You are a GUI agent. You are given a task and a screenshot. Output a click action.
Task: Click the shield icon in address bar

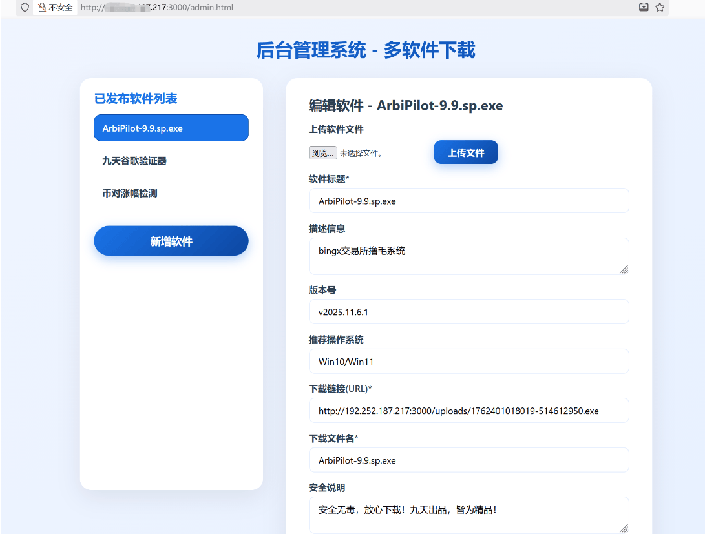(25, 8)
